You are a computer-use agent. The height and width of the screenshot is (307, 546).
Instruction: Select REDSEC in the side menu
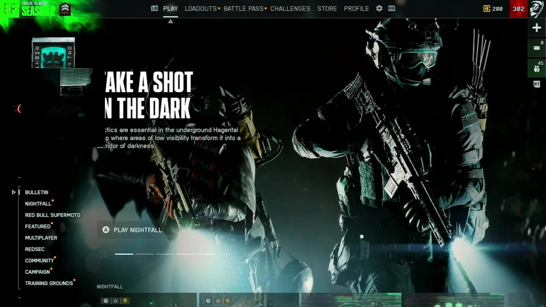(35, 249)
